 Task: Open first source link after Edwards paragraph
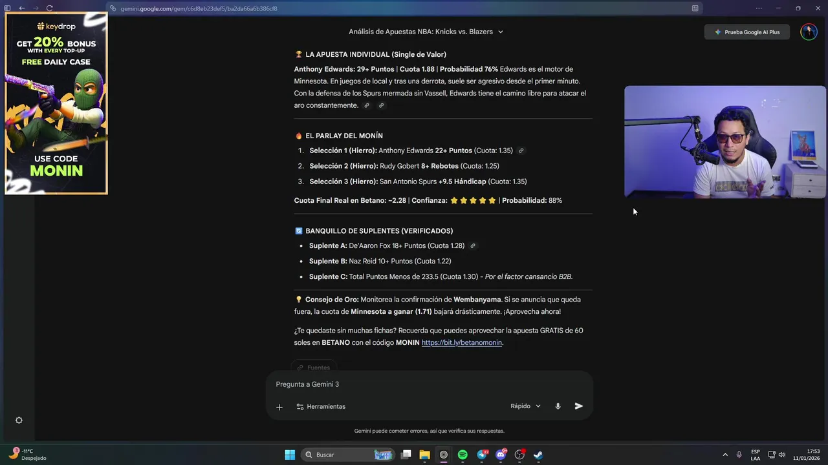pos(367,105)
